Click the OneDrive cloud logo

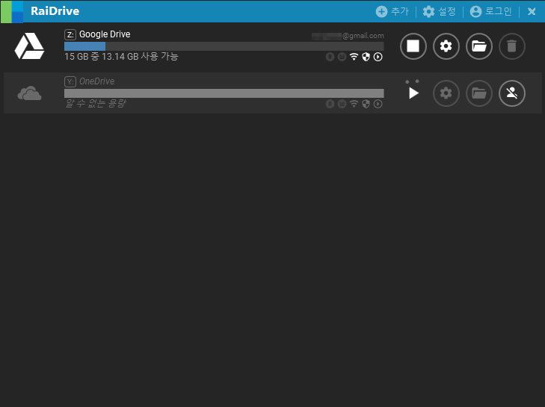tap(30, 93)
